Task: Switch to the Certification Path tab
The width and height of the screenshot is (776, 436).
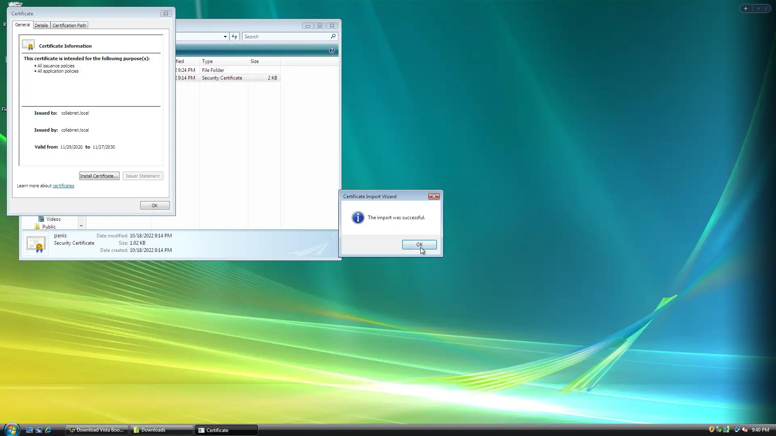Action: pos(70,25)
